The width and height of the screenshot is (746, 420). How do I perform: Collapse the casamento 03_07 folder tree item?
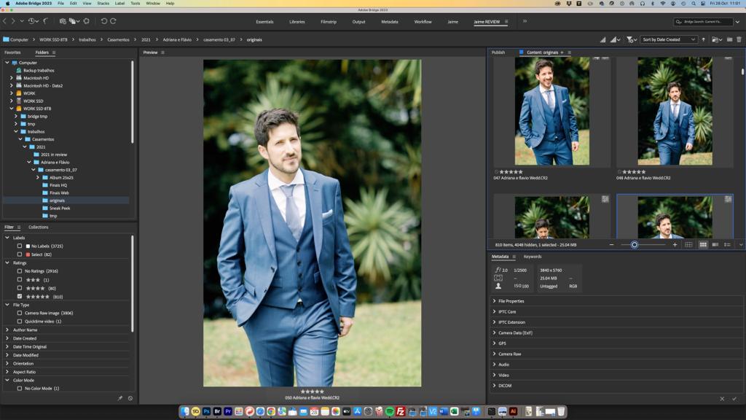(x=32, y=168)
